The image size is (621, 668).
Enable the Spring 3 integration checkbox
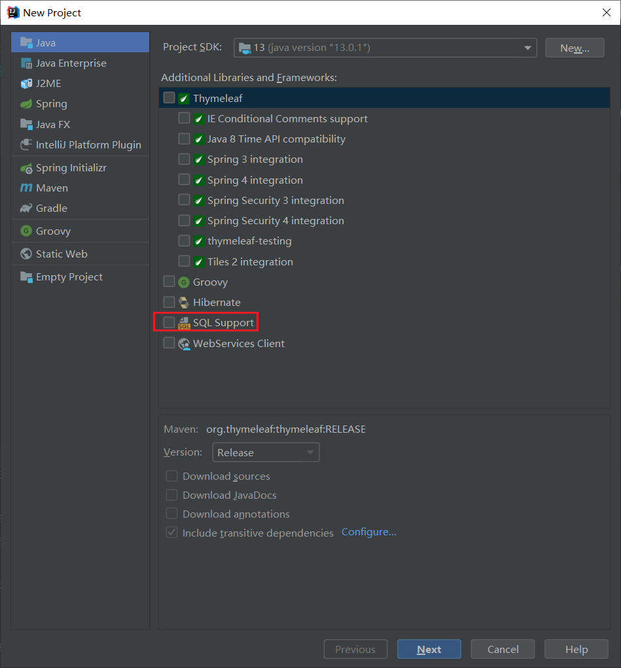(x=185, y=159)
